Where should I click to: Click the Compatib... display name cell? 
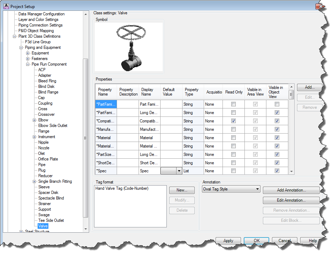149,121
